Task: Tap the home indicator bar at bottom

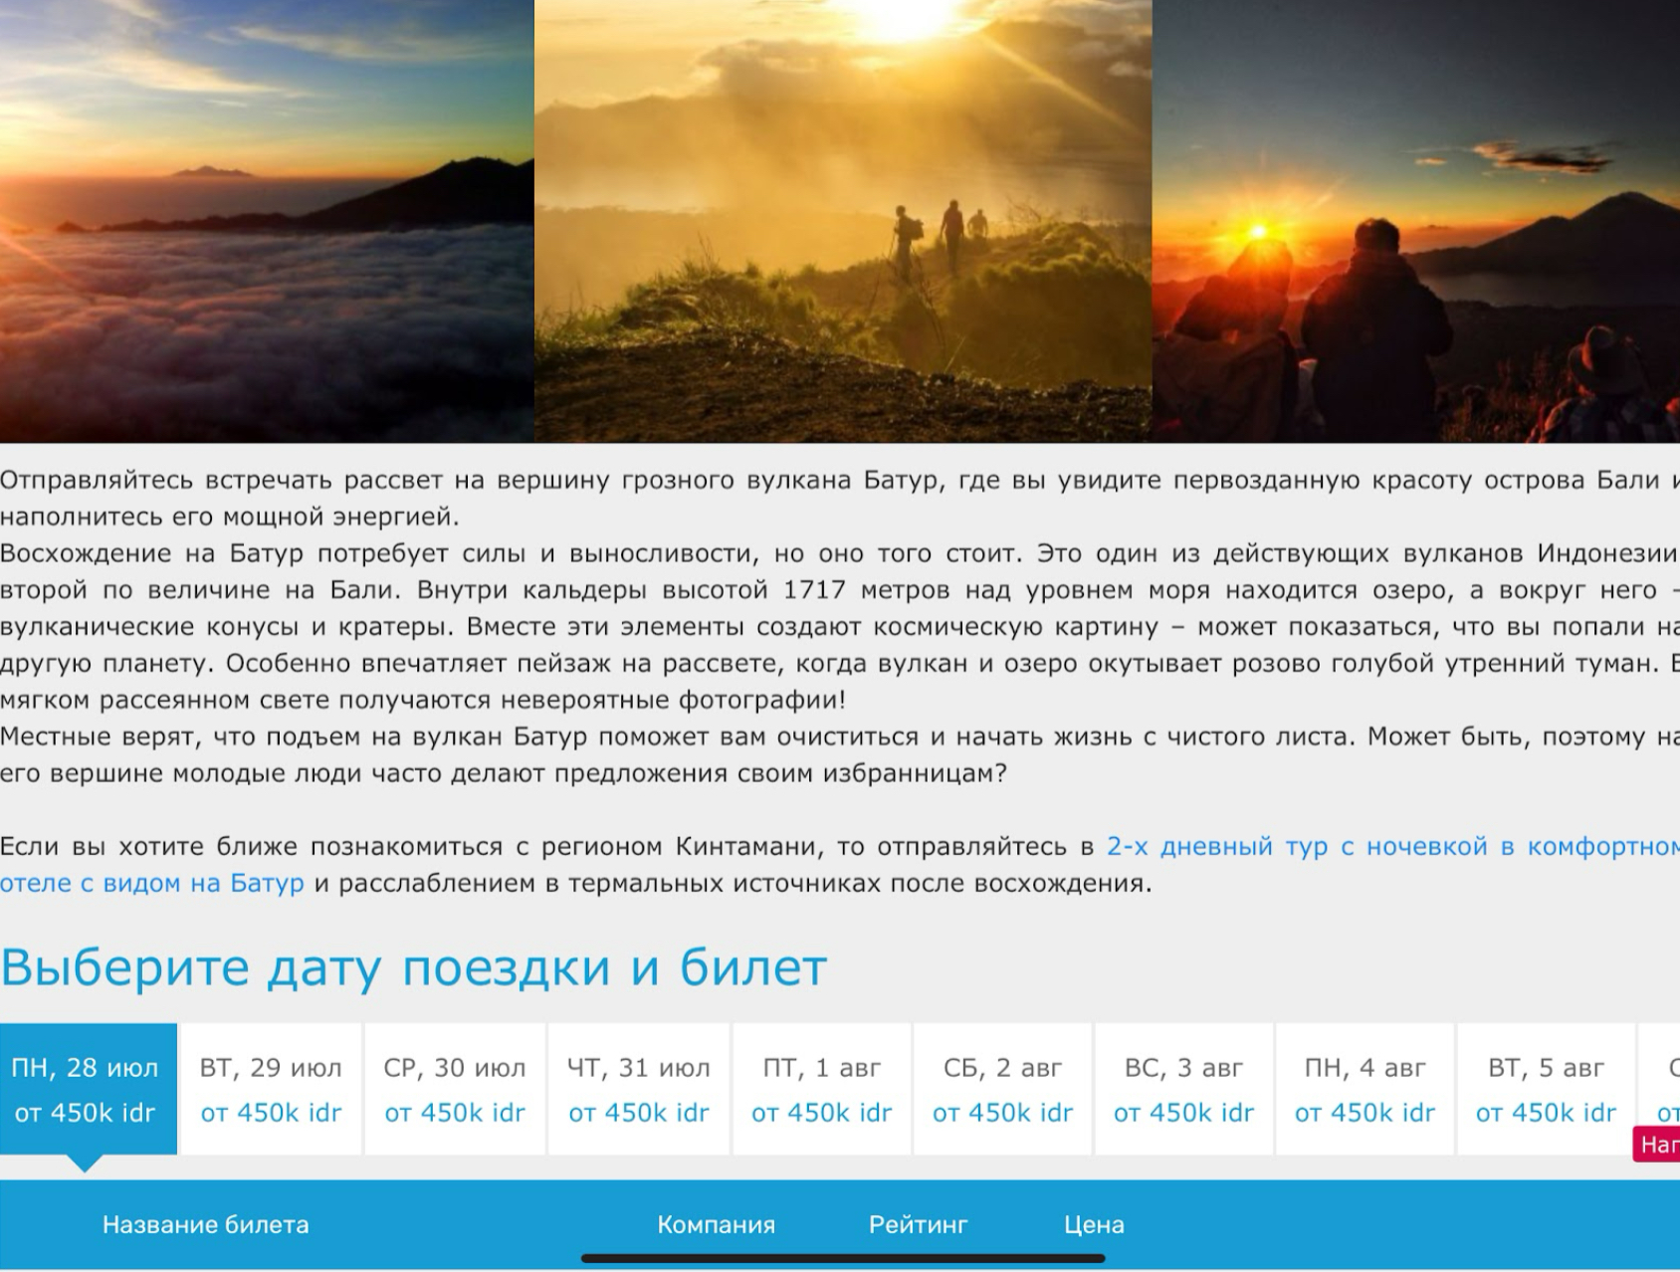Action: tap(843, 1259)
